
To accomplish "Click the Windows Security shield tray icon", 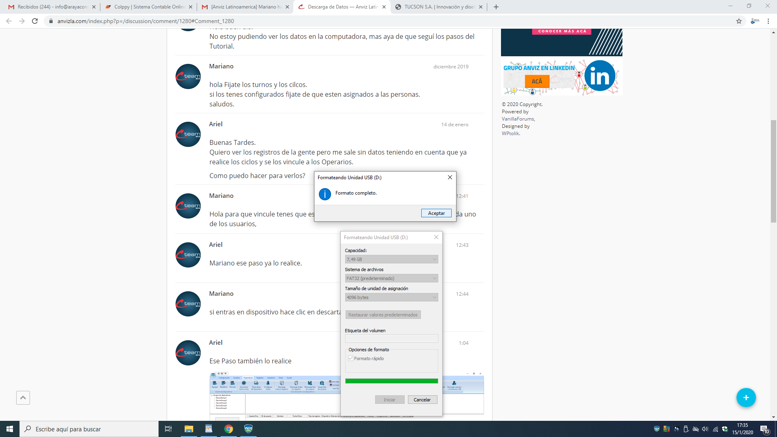I will (725, 429).
